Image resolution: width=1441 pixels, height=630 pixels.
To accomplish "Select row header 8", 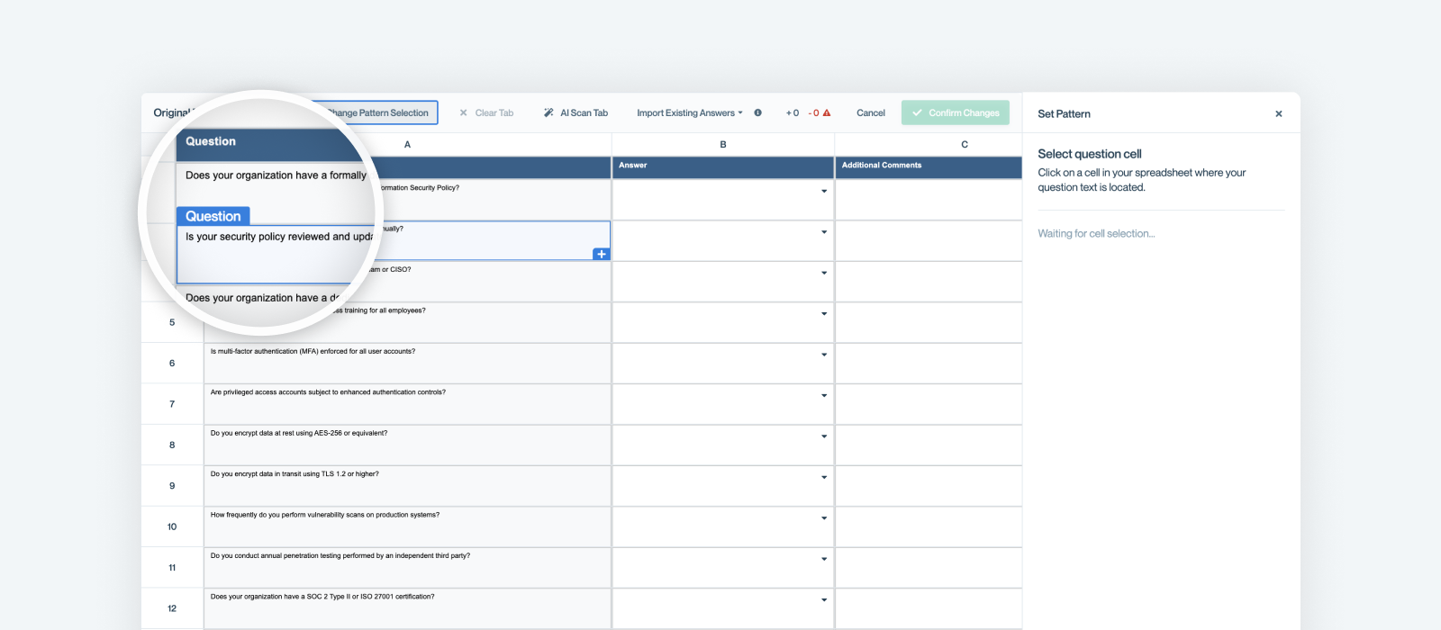I will [172, 445].
